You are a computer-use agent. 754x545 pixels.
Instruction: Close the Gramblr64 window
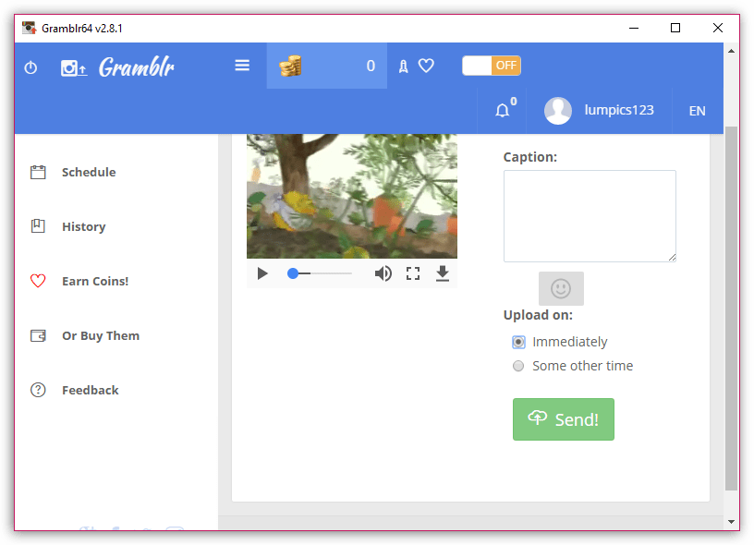click(717, 28)
